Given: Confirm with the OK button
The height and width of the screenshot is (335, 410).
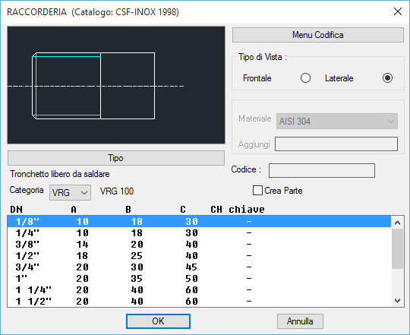Looking at the screenshot, I should point(158,321).
